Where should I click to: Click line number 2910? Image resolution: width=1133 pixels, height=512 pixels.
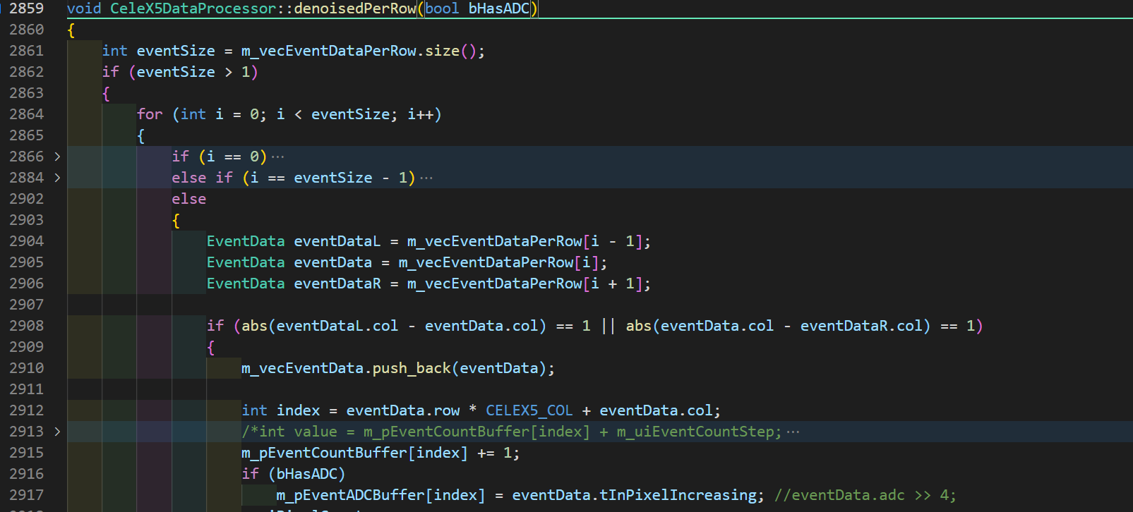(27, 368)
